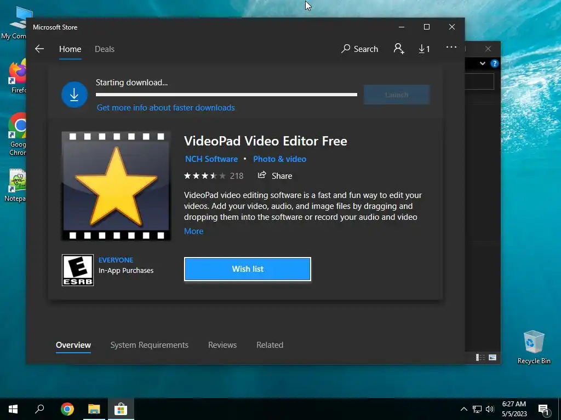This screenshot has height=420, width=561.
Task: Close the Microsoft Store window
Action: pyautogui.click(x=452, y=27)
